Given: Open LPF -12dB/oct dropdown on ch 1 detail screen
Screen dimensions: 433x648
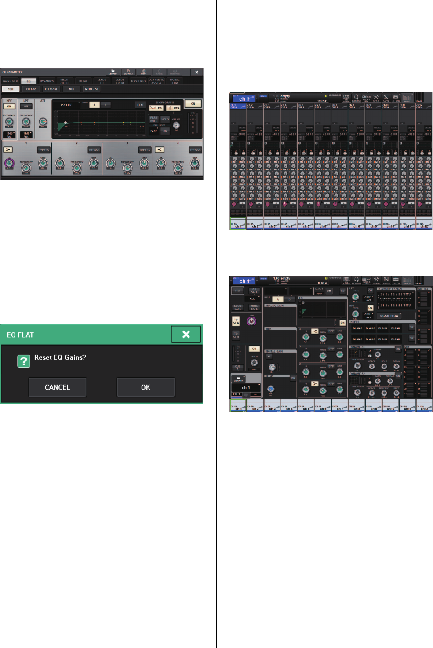Looking at the screenshot, I should (x=368, y=298).
